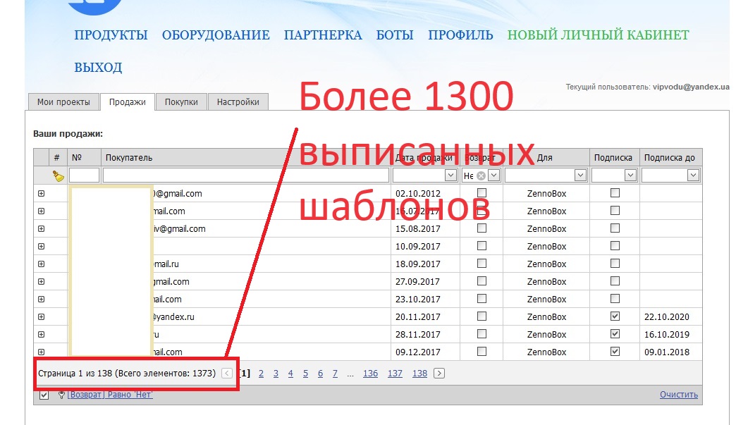736x425 pixels.
Task: Expand the row dated 20.11.2017
Action: click(x=42, y=316)
